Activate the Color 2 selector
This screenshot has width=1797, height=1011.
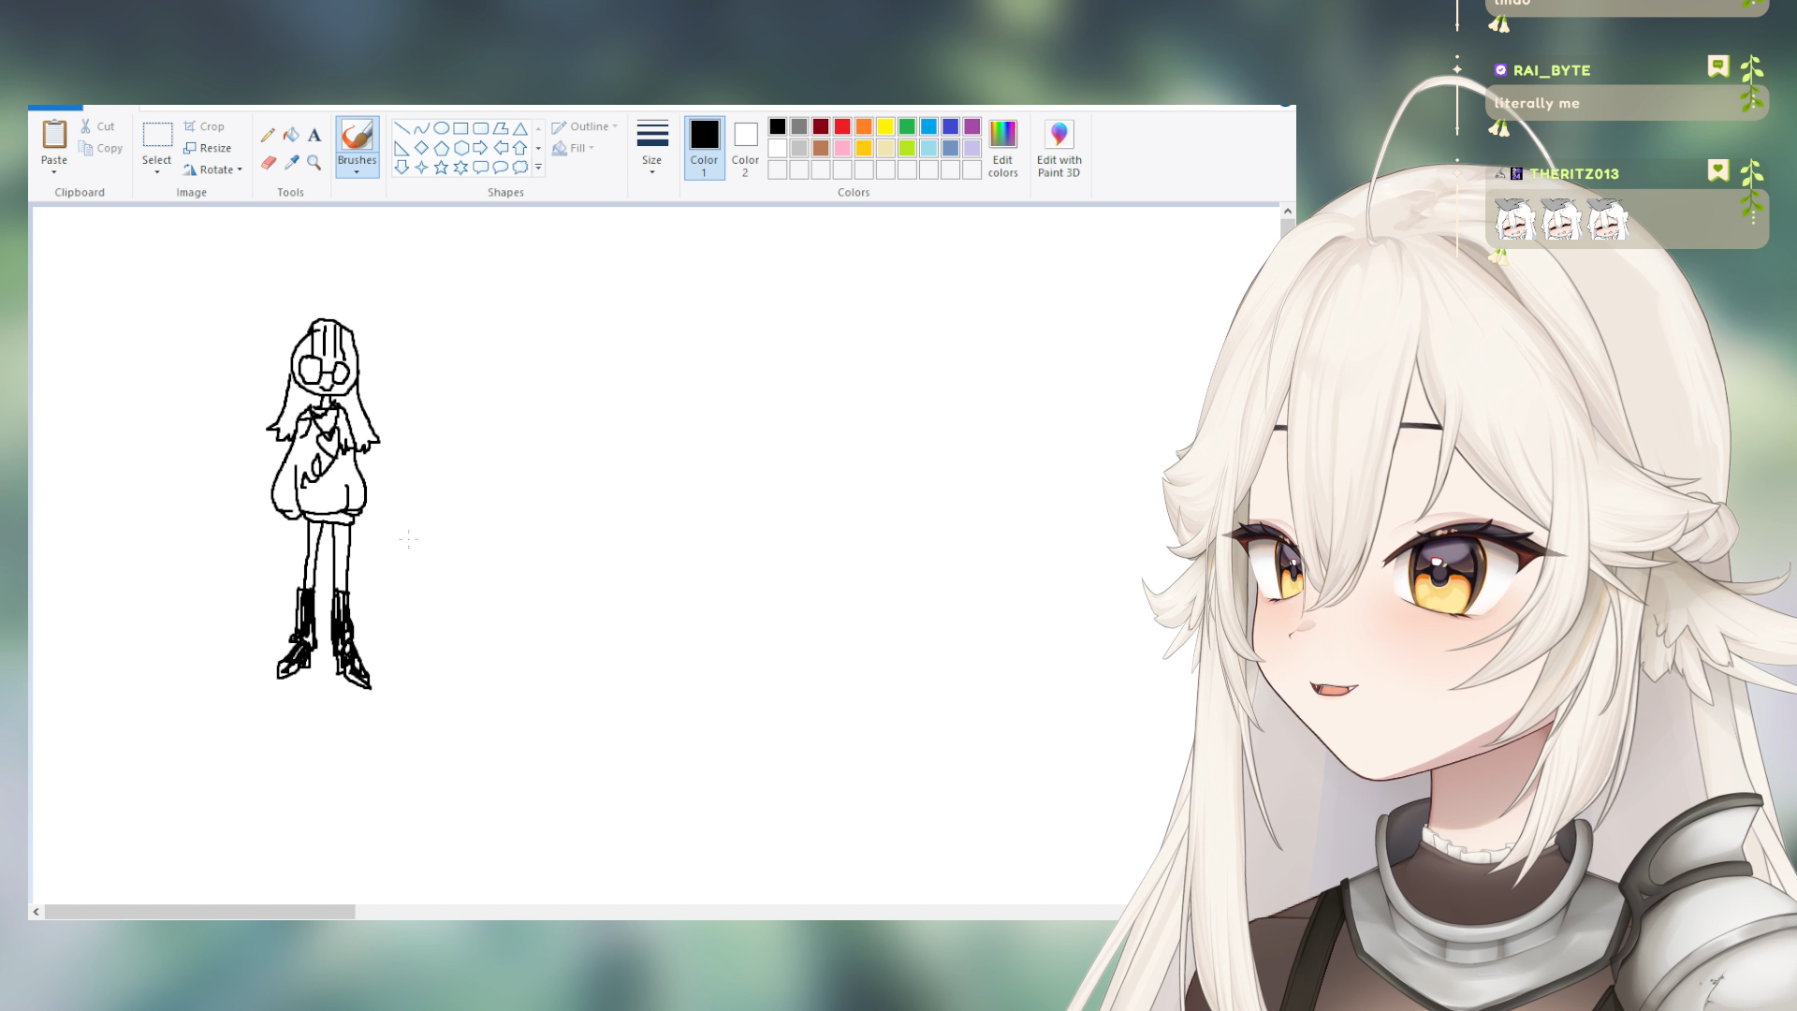[x=746, y=148]
